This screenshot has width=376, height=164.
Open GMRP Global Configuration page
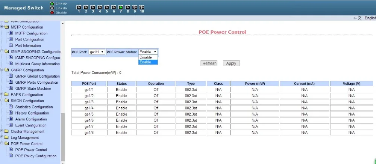click(37, 76)
